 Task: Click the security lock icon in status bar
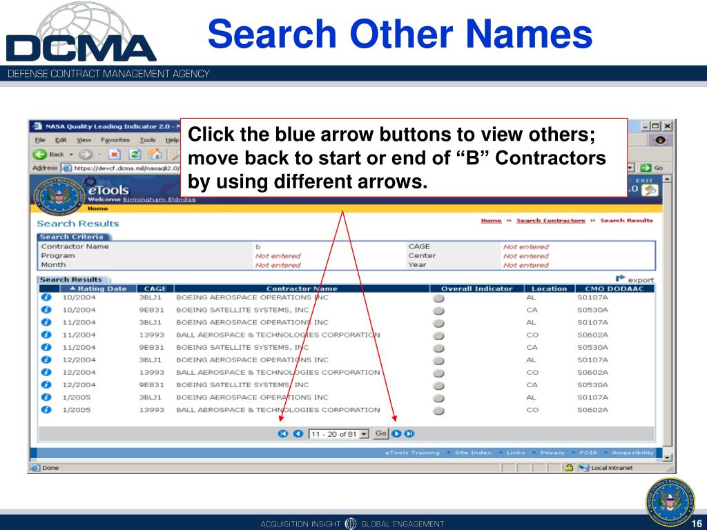569,468
